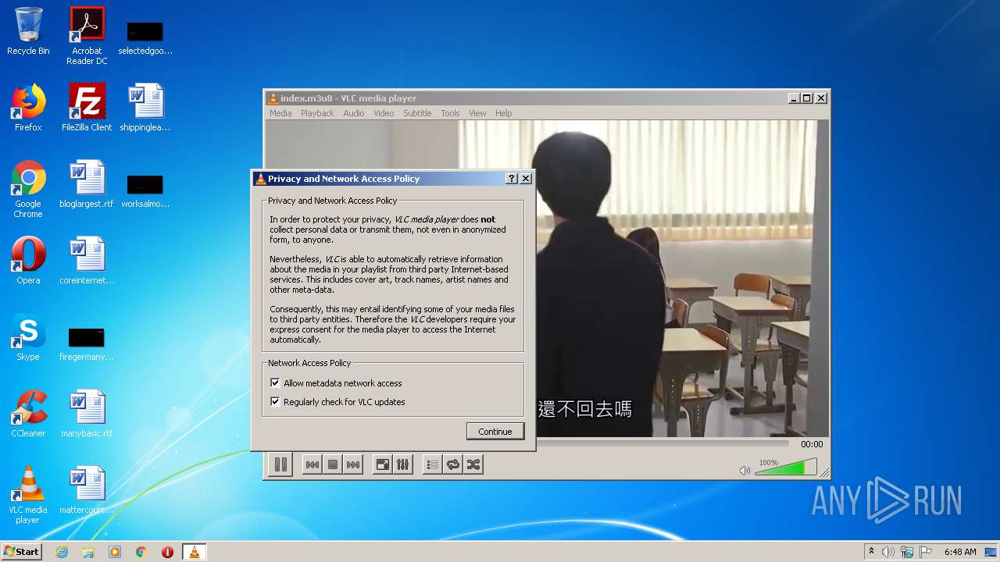Open Opera from the taskbar
1000x562 pixels.
(167, 552)
